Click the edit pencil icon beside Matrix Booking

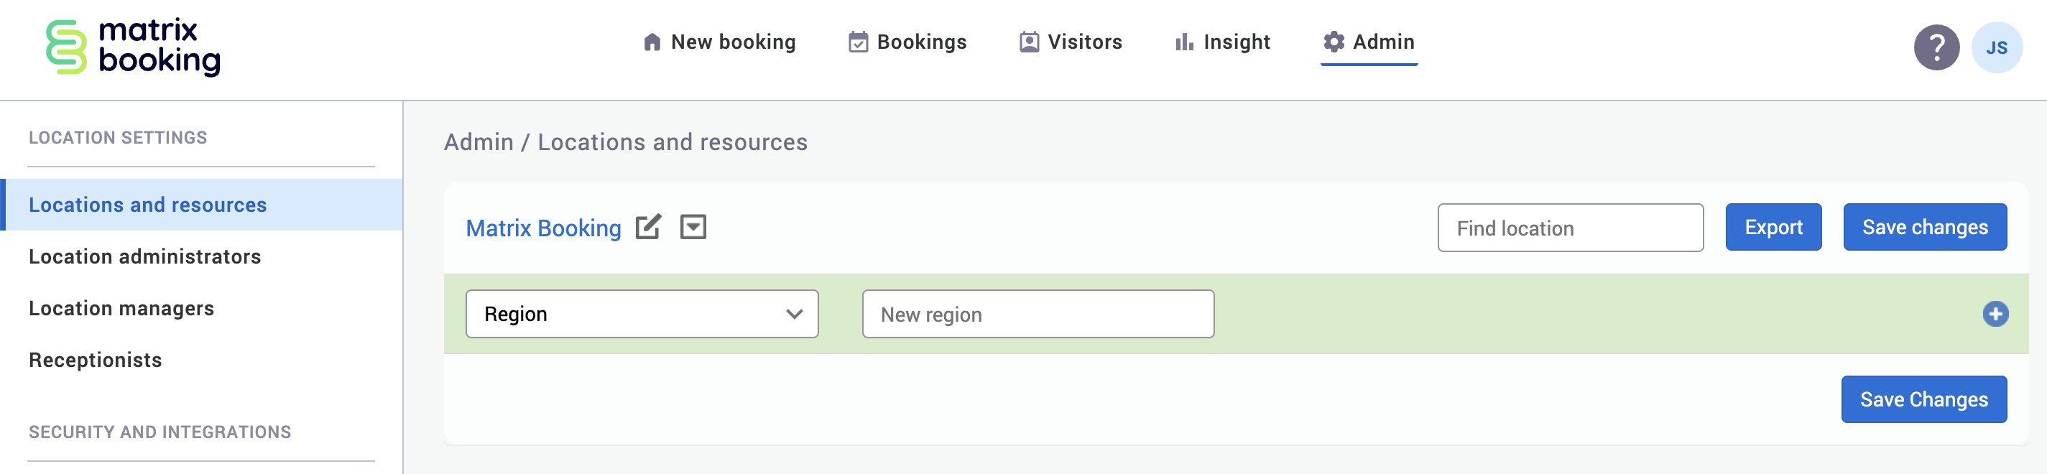coord(647,228)
